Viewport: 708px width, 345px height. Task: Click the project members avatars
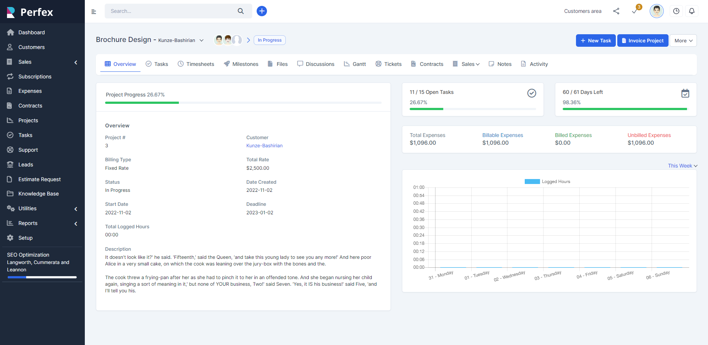(228, 40)
